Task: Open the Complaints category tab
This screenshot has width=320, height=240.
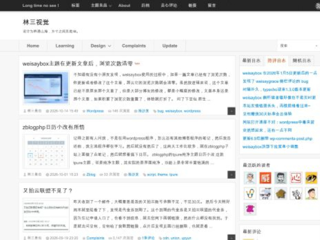Action: coord(134,46)
